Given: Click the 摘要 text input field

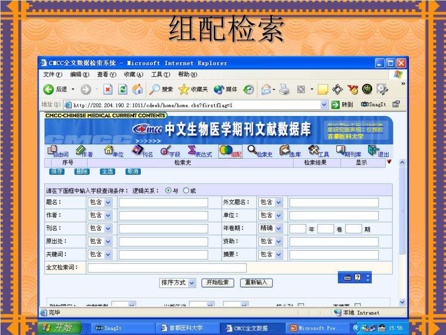Looking at the screenshot, I should click(334, 255).
